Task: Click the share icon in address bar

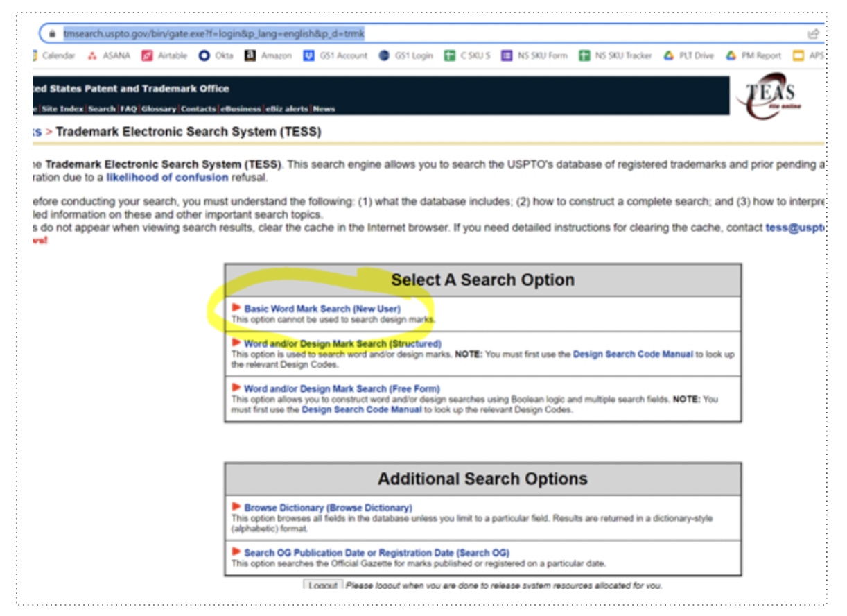Action: pyautogui.click(x=813, y=33)
